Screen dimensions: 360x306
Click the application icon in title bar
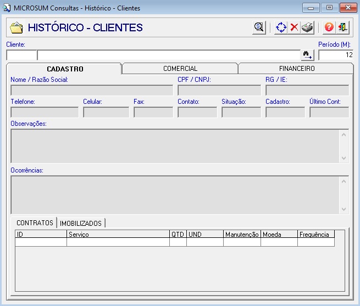[7, 8]
